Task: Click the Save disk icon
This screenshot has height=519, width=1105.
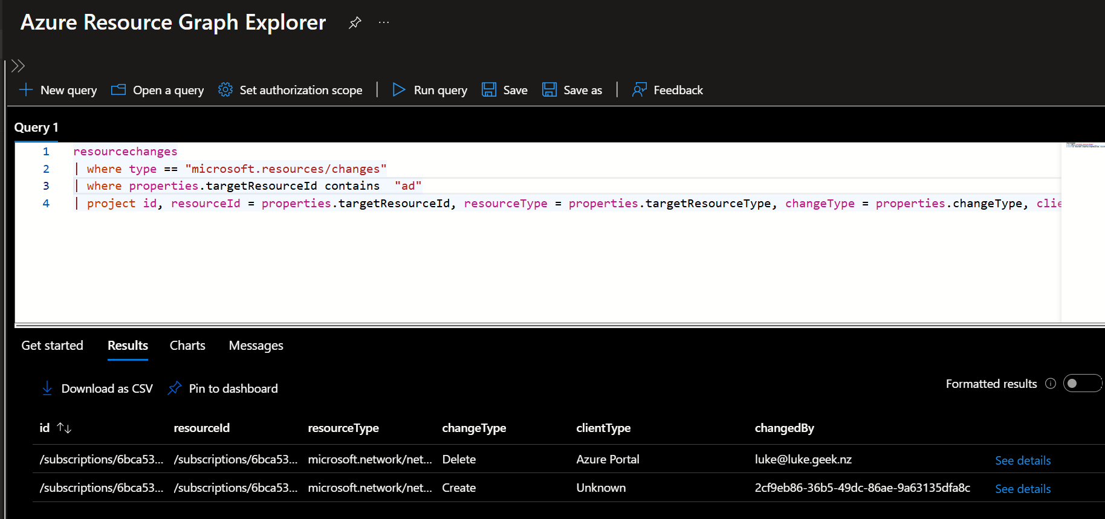Action: [x=489, y=90]
